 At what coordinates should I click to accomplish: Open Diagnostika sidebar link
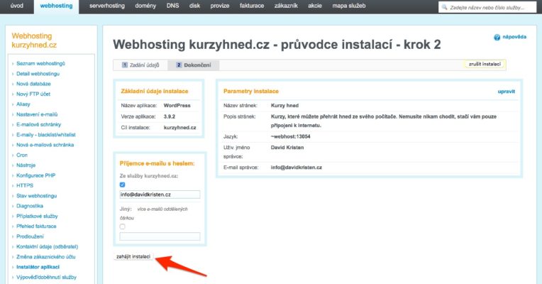(30, 206)
